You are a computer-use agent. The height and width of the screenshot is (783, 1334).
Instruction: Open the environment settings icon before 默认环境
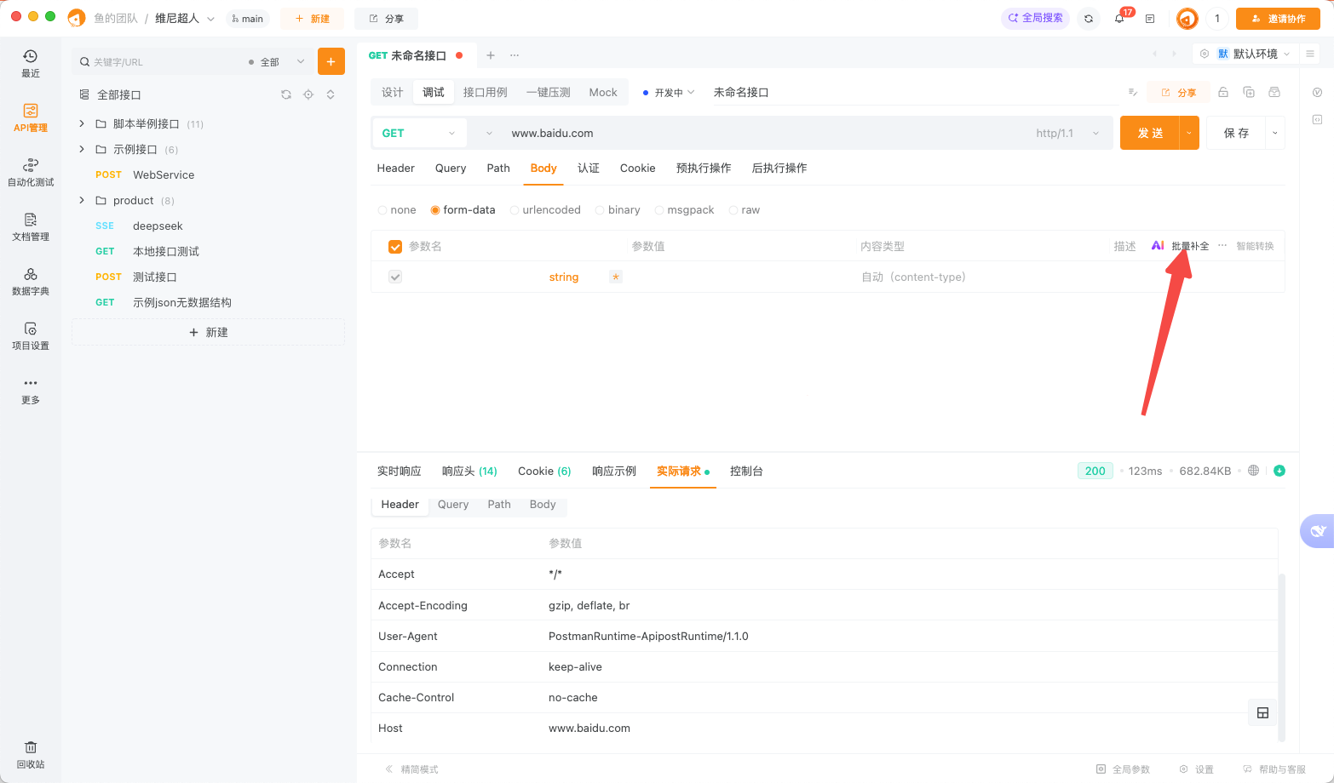click(1205, 54)
